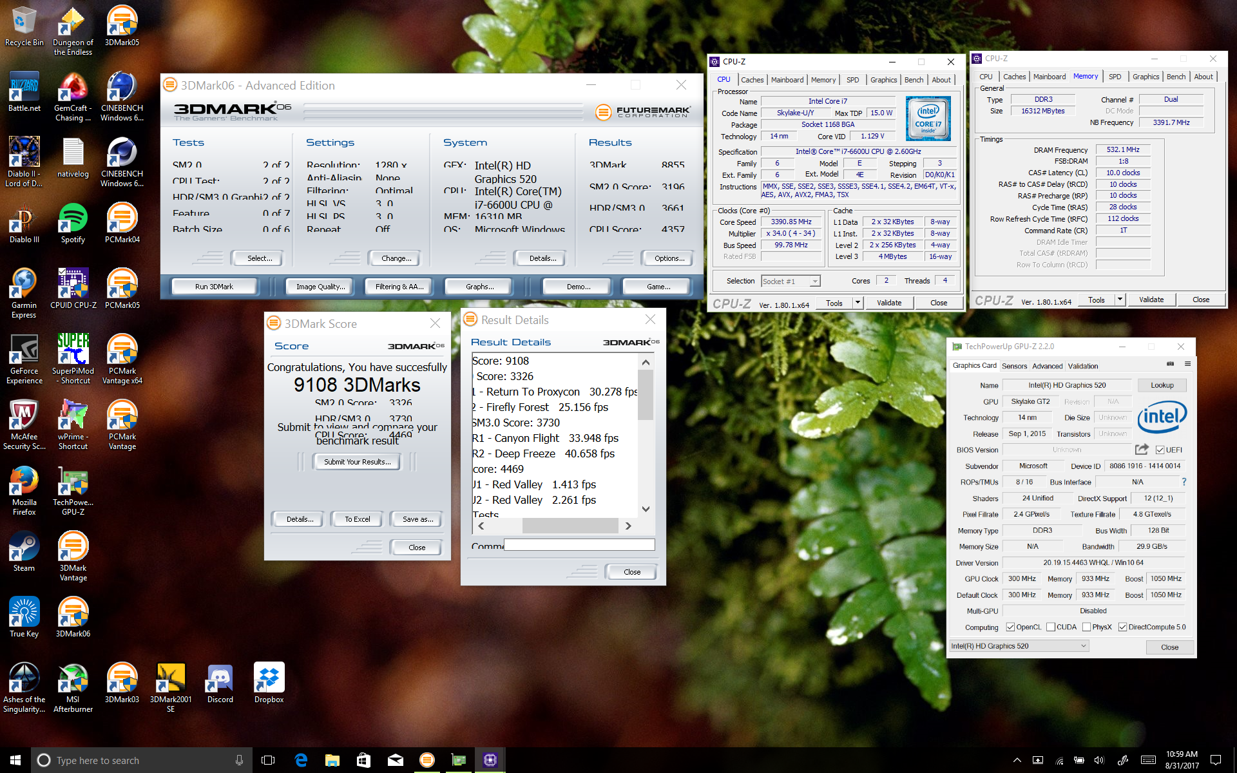Click the Comment field in Result Details

coord(579,545)
